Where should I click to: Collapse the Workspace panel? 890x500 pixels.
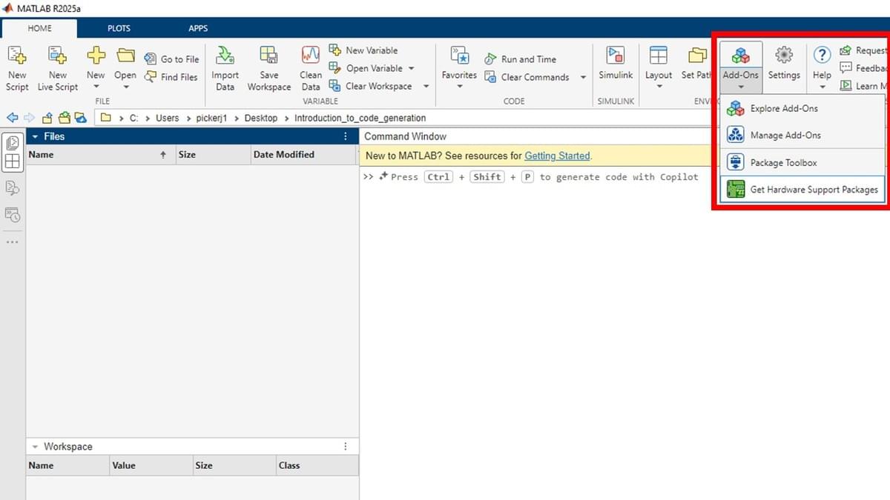coord(34,447)
